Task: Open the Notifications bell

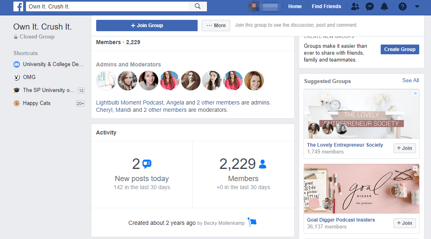Action: [384, 6]
